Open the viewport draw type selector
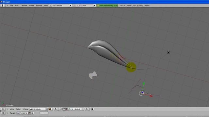 [x=51, y=109]
